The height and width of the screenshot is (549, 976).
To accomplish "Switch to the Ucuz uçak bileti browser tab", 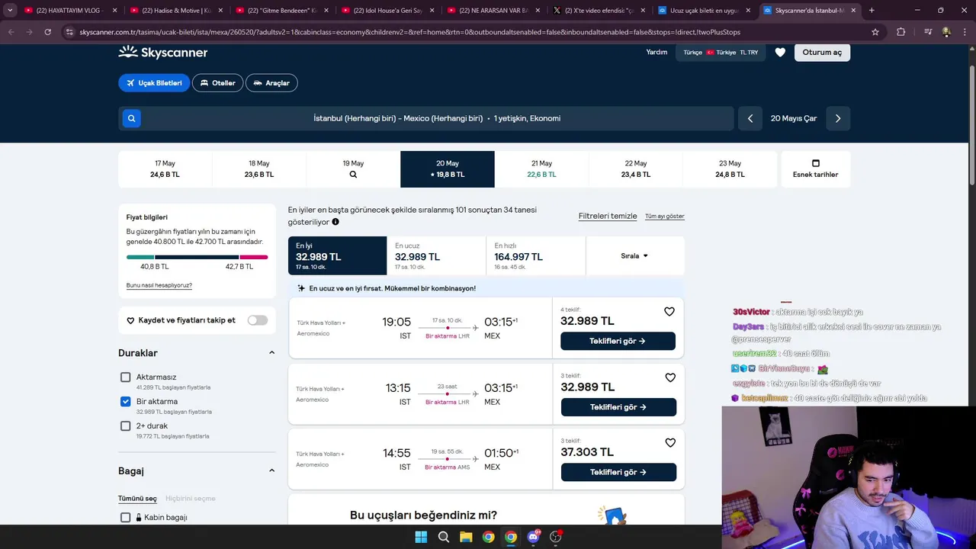I will click(705, 11).
